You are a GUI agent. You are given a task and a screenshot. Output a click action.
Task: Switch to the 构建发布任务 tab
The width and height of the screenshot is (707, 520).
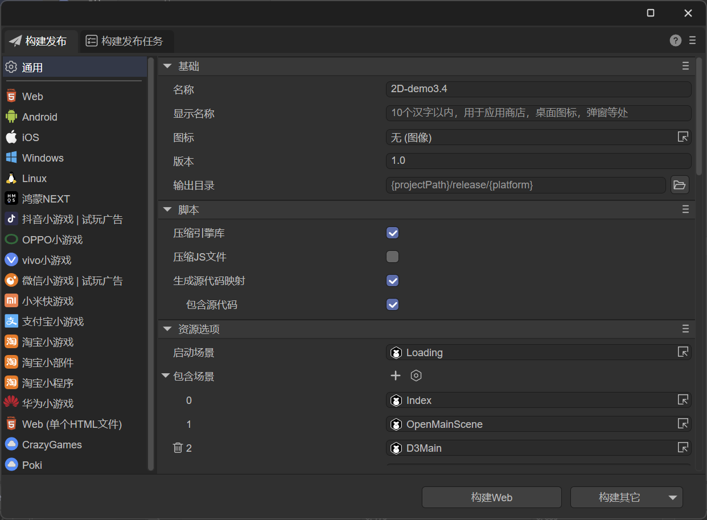126,41
